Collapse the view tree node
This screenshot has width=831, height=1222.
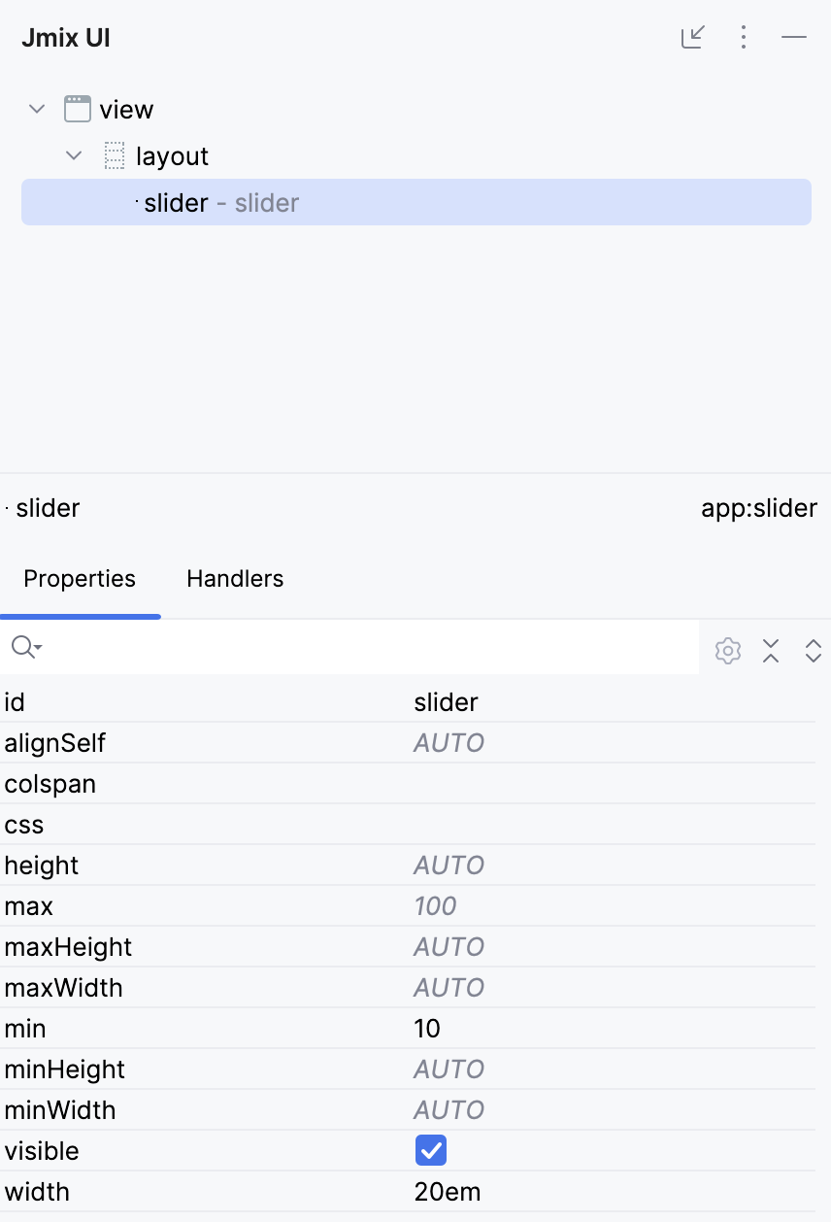pos(37,109)
